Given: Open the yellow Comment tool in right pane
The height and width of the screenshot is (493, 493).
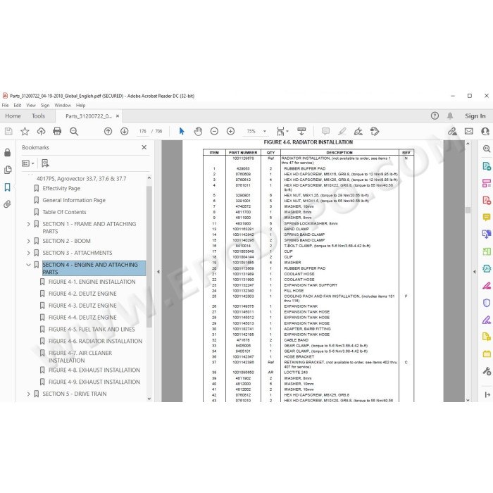Looking at the screenshot, I should (487, 217).
